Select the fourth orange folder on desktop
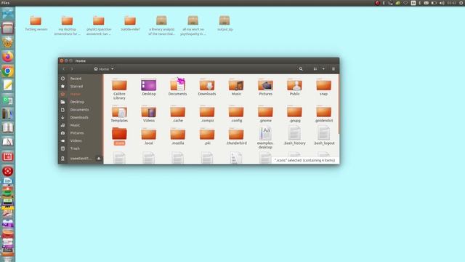Screen dimensions: 465x262 pyautogui.click(x=130, y=23)
